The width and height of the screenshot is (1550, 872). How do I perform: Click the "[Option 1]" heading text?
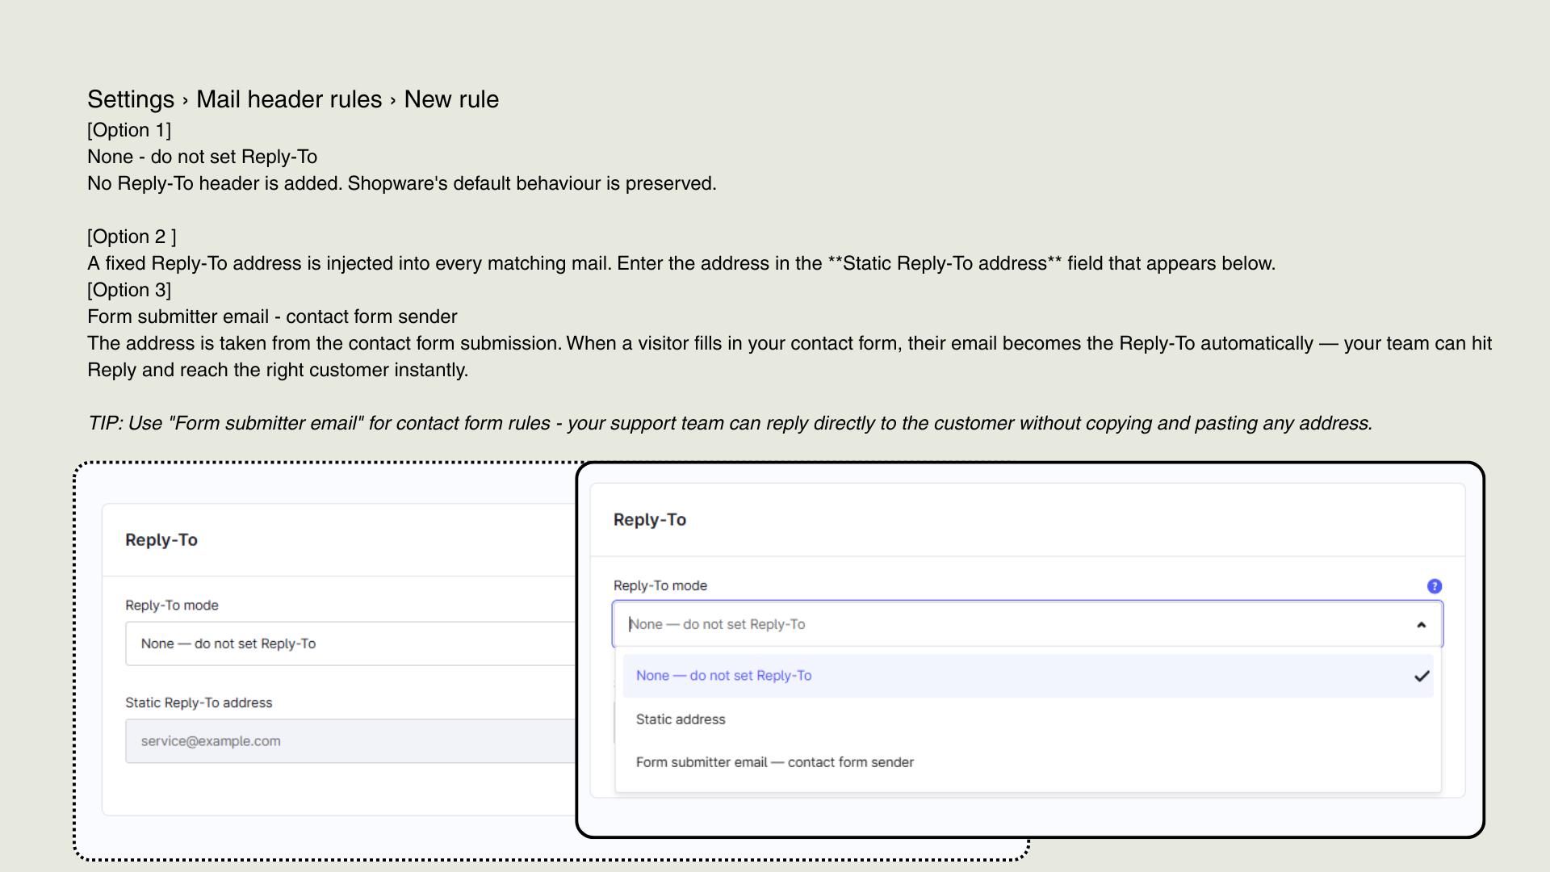(129, 130)
